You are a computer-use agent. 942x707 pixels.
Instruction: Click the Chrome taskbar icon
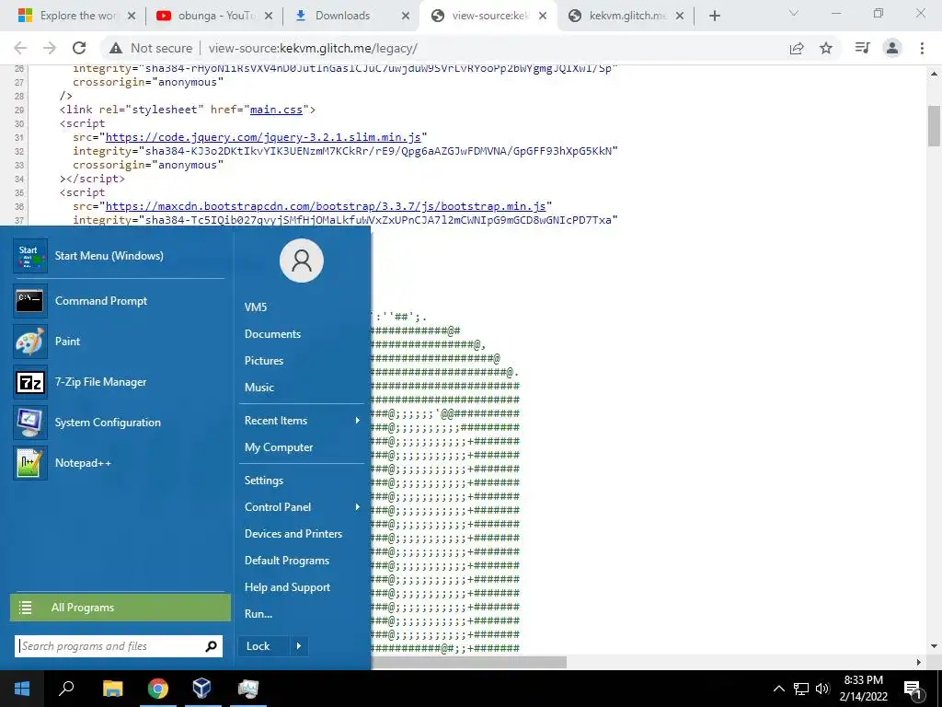tap(158, 689)
